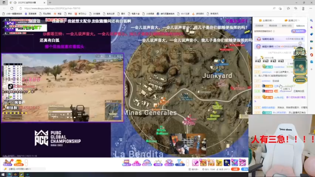Screen dimensions: 315x177
Task: Open Search in the Edge sidebar
Action: click(311, 20)
